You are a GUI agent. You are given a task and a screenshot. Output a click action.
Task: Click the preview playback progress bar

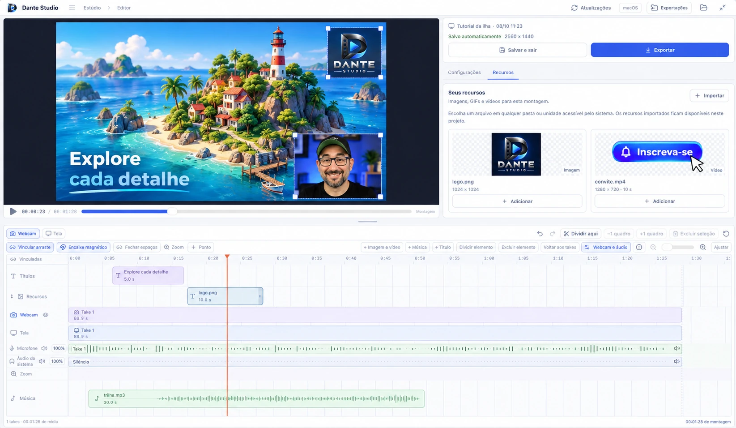[x=246, y=211]
